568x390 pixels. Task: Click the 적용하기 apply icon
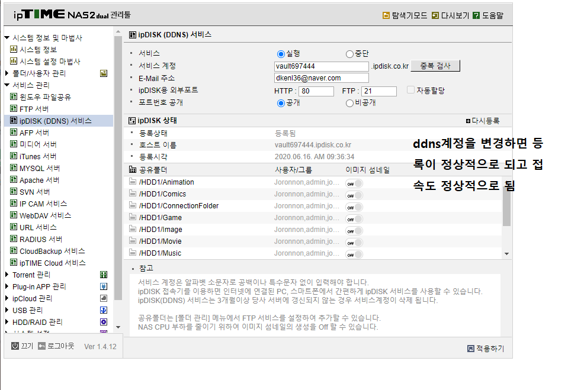(470, 349)
